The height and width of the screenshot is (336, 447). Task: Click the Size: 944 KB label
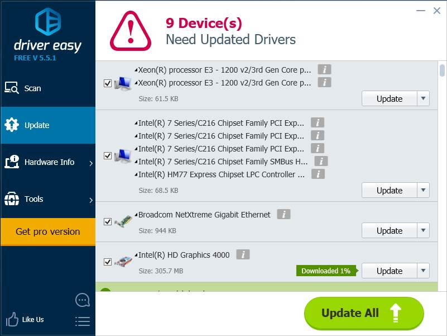(157, 230)
